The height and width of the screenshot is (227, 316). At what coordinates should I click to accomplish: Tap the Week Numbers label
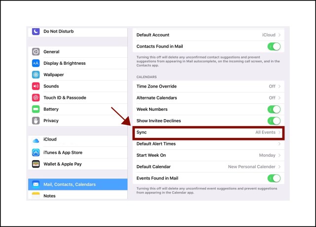(x=152, y=109)
